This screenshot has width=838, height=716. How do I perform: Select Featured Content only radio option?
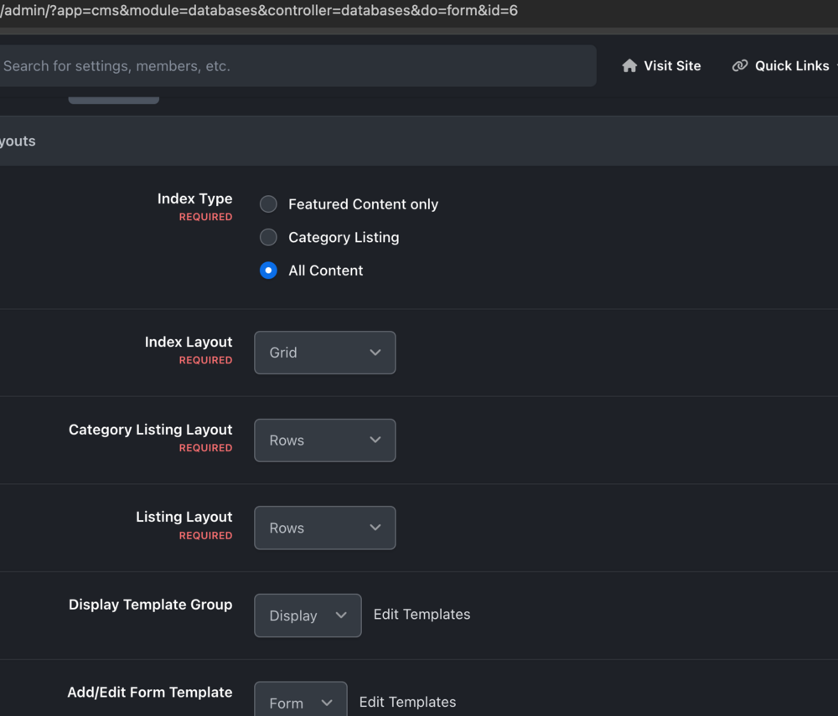(x=268, y=204)
